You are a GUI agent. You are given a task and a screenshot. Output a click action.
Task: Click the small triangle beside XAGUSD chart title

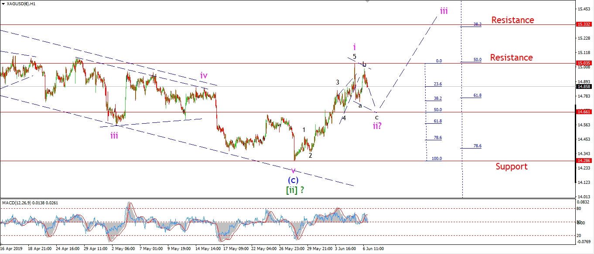(x=3, y=4)
